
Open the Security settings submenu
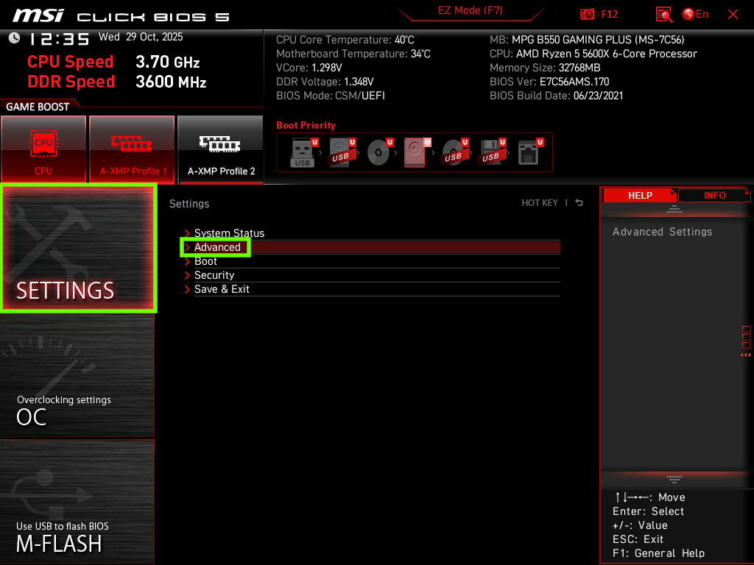pyautogui.click(x=214, y=275)
